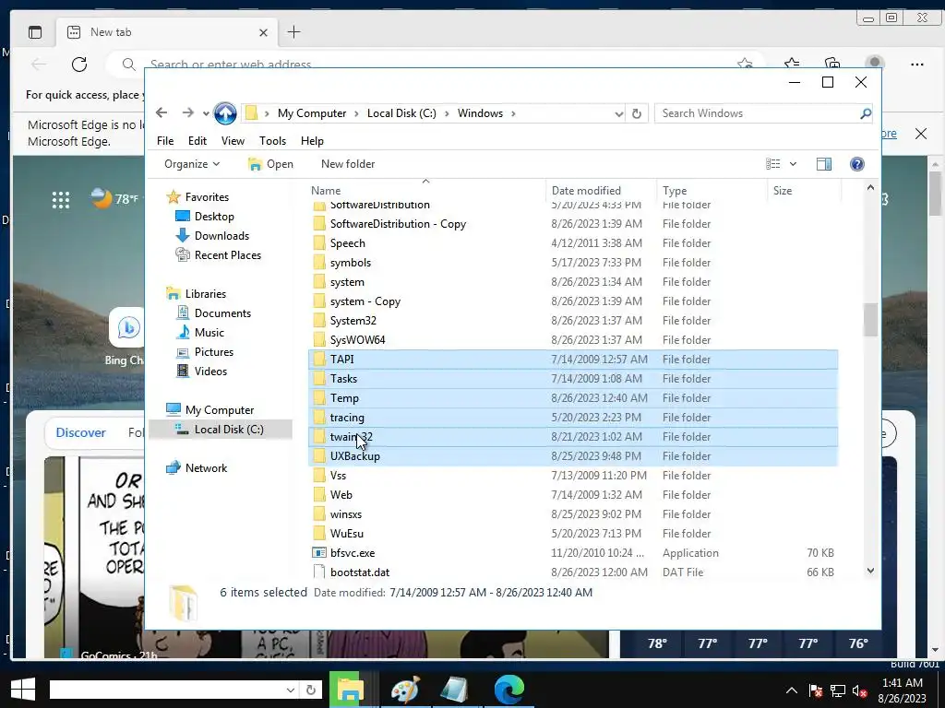Open Music library

coord(209,332)
